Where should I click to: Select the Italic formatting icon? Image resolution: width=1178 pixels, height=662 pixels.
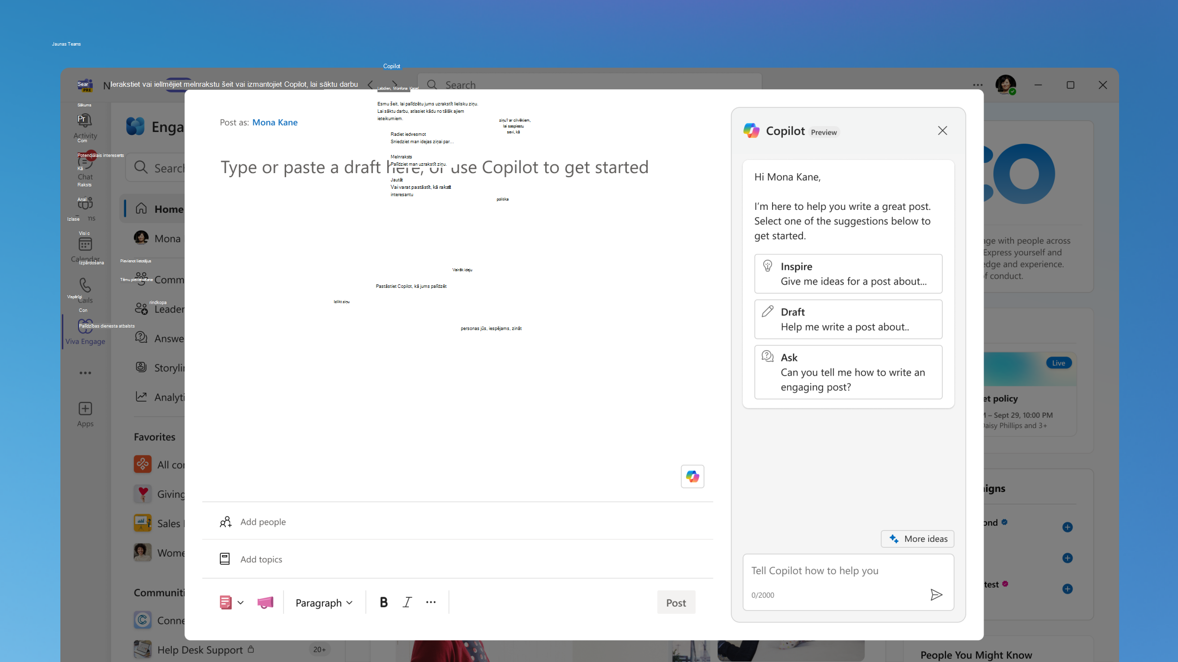click(407, 602)
